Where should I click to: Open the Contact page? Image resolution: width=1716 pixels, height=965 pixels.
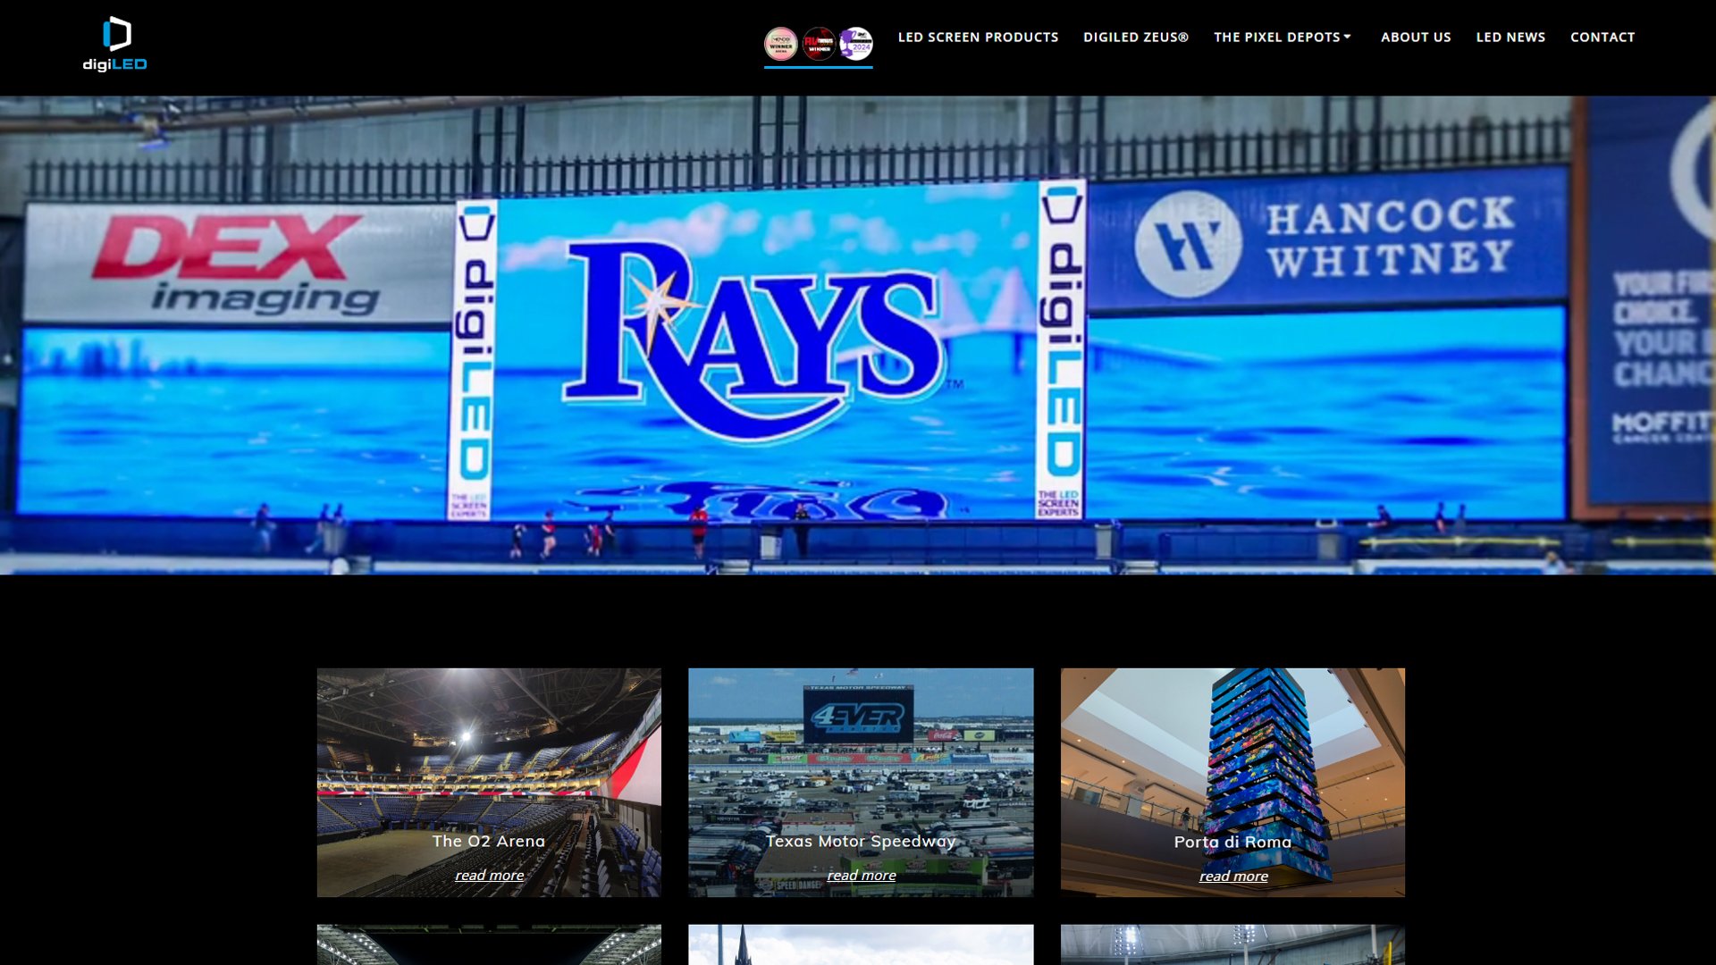click(x=1602, y=38)
